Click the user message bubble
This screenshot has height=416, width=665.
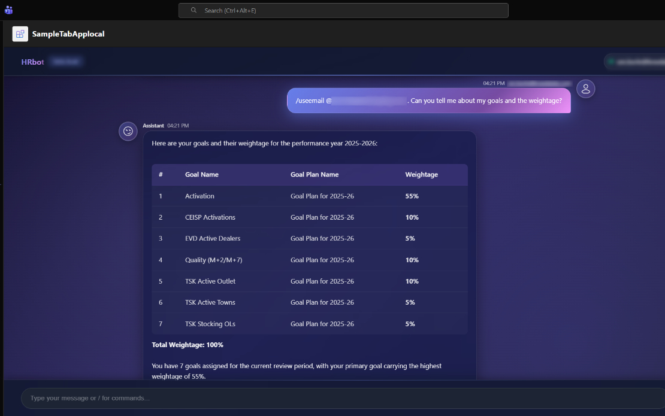pos(429,101)
